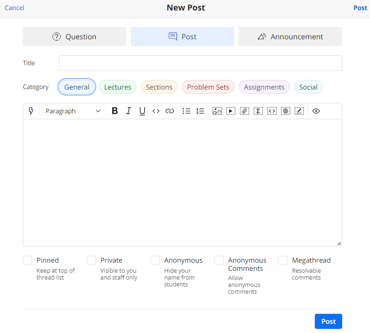The height and width of the screenshot is (333, 370).
Task: Apply italic formatting
Action: pyautogui.click(x=129, y=111)
